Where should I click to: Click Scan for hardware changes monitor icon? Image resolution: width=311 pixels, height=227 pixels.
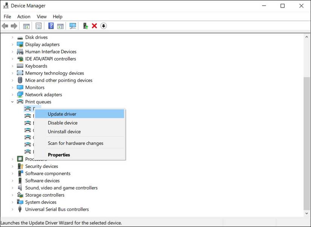pos(73,26)
